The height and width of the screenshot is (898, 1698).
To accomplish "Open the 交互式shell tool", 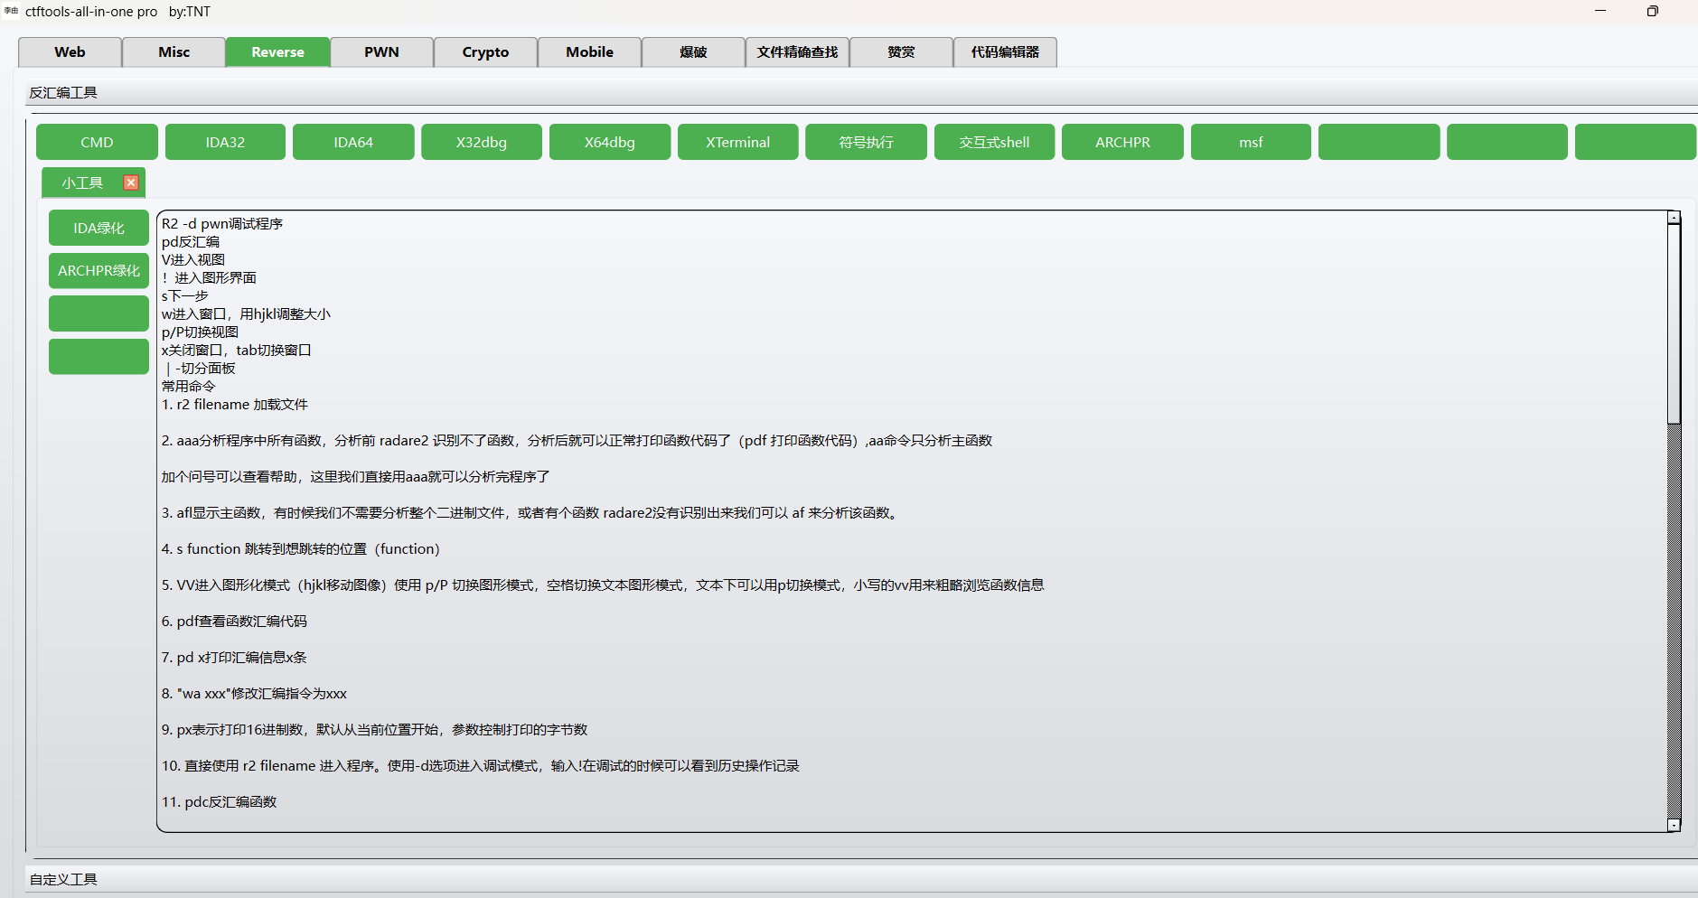I will 994,142.
